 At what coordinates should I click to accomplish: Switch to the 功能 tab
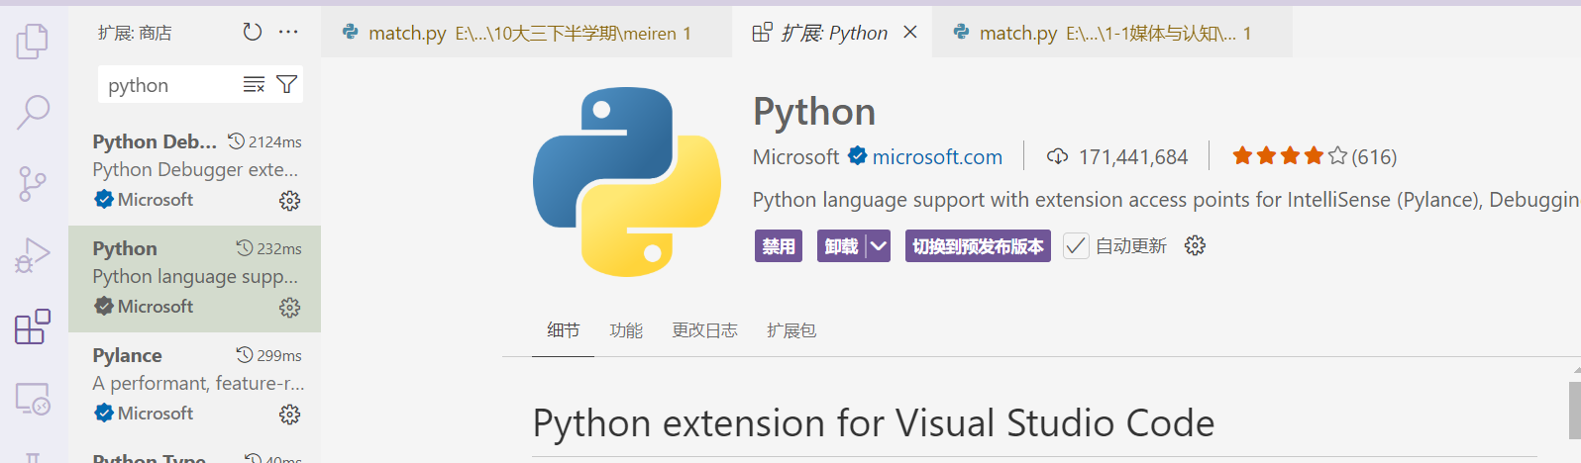point(626,330)
